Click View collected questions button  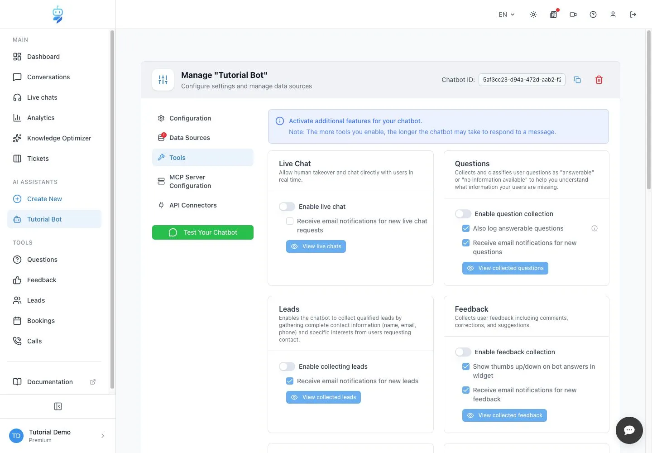coord(505,268)
